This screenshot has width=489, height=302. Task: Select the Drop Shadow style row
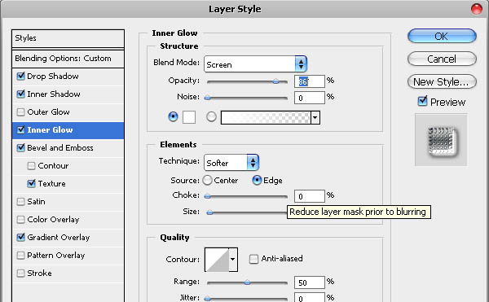[x=68, y=77]
